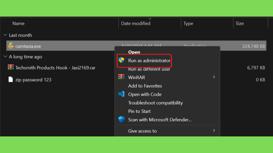Expand the Give access to submenu arrow
The width and height of the screenshot is (273, 153).
click(x=214, y=130)
